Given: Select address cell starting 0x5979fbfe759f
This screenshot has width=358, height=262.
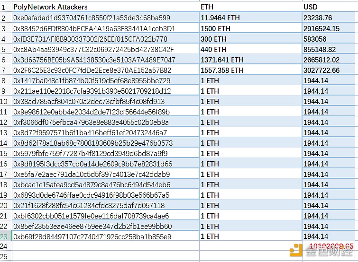Looking at the screenshot, I should pyautogui.click(x=105, y=153).
